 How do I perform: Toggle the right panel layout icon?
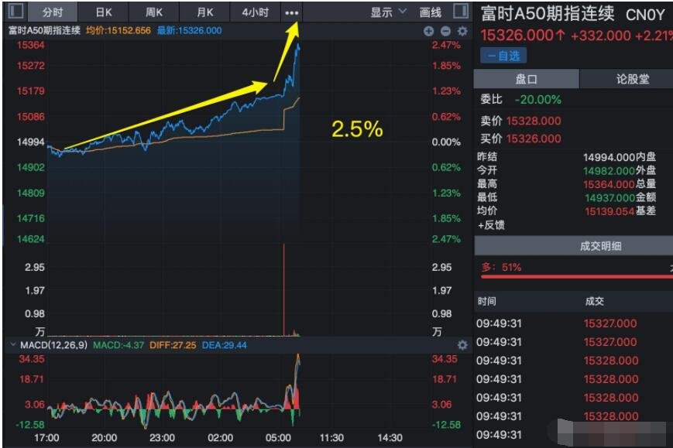[461, 11]
